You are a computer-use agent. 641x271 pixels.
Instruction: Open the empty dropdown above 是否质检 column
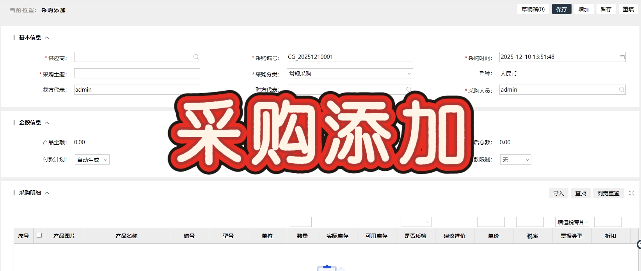[x=416, y=222]
